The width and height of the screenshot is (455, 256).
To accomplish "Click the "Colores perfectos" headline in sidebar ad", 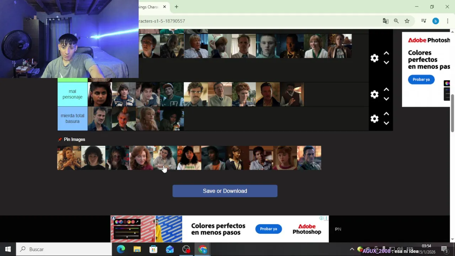I will (x=429, y=59).
